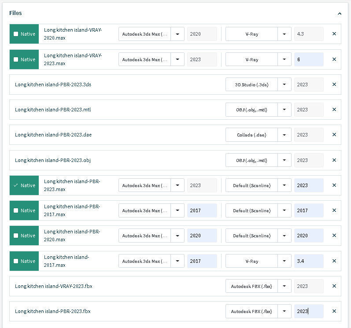Remove the PBR-2023.fbx file row

coord(334,311)
